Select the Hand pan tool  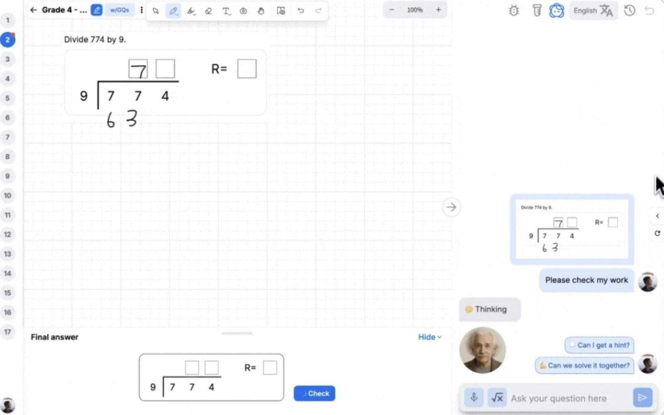(x=261, y=11)
